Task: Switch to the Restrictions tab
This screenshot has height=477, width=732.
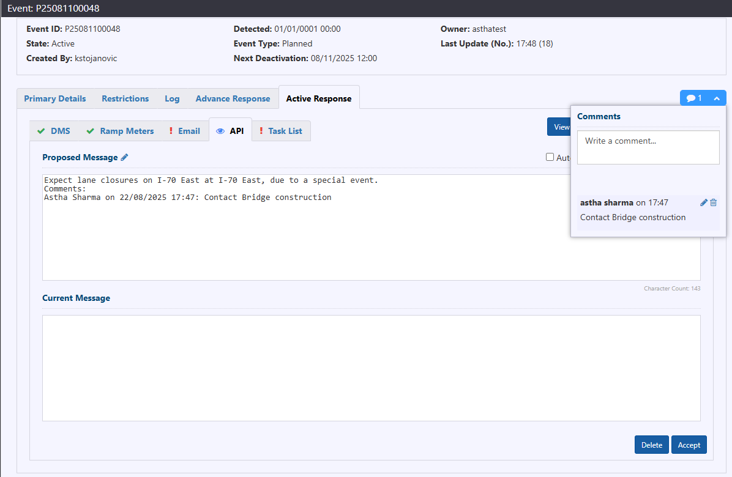Action: (125, 98)
